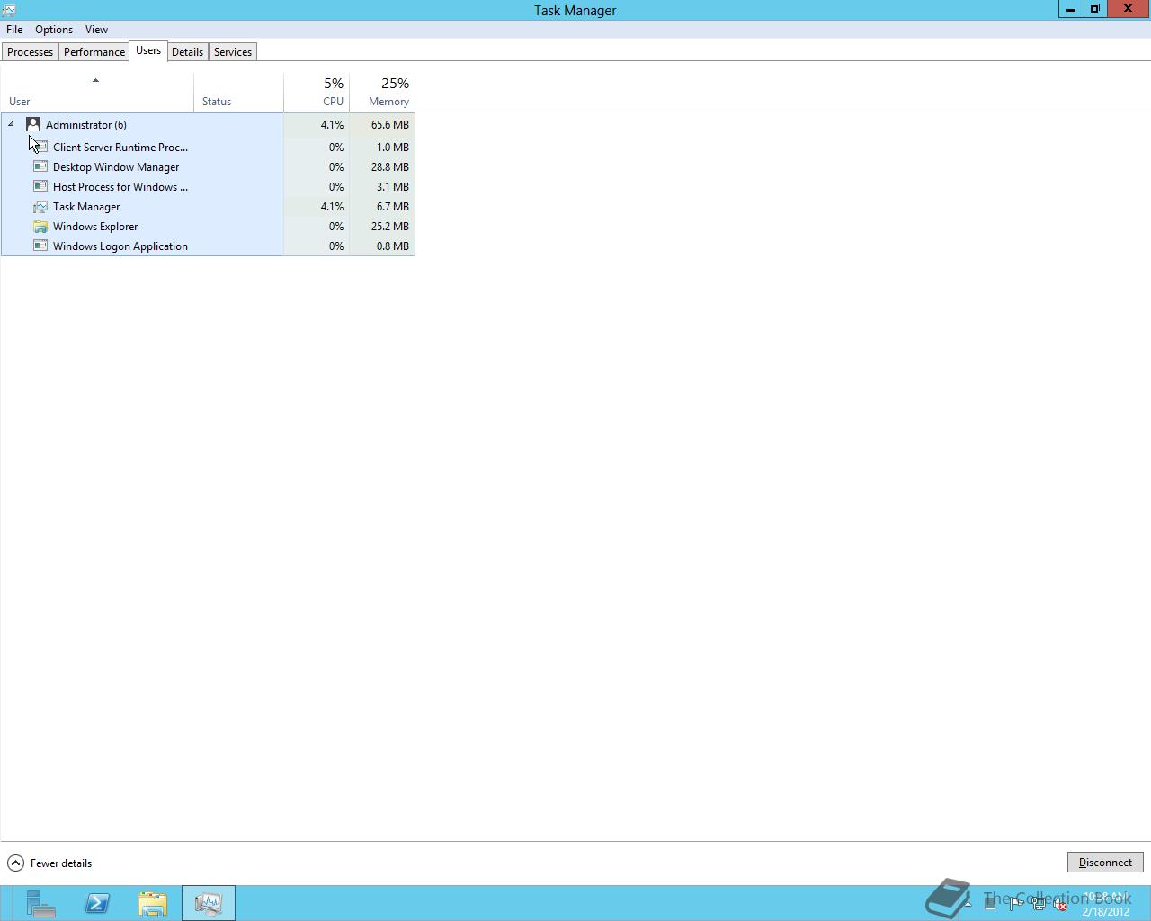Switch to the Performance tab
1151x921 pixels.
click(94, 52)
